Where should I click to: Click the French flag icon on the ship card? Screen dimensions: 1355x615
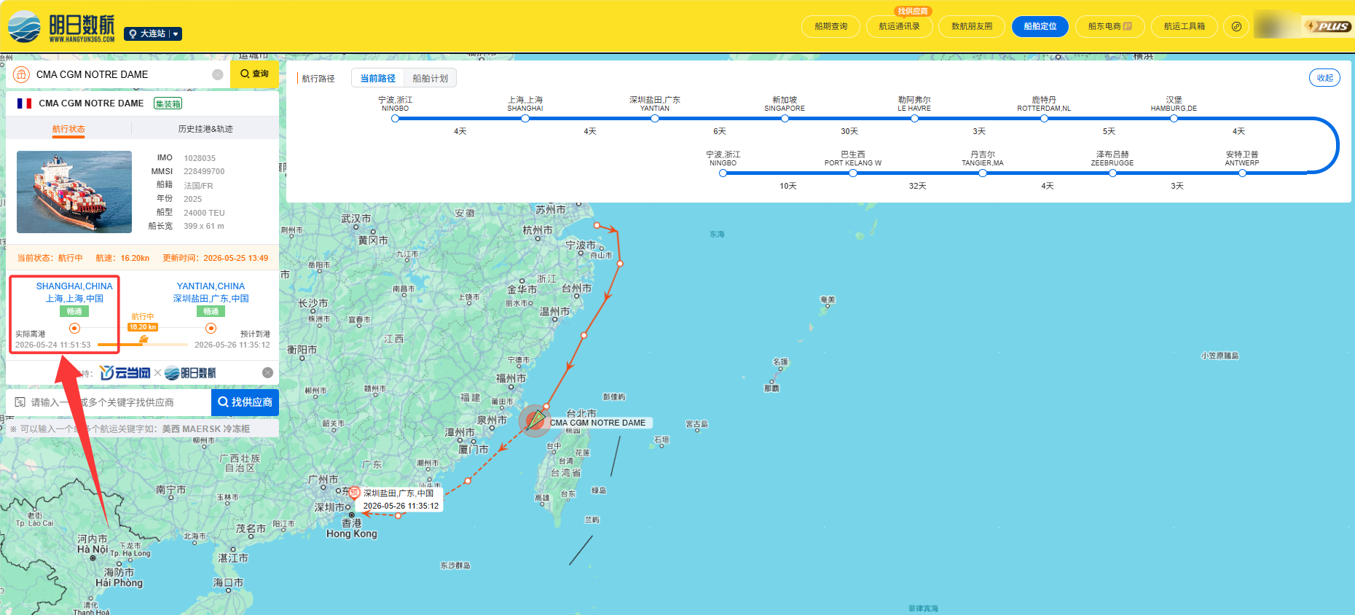coord(24,103)
